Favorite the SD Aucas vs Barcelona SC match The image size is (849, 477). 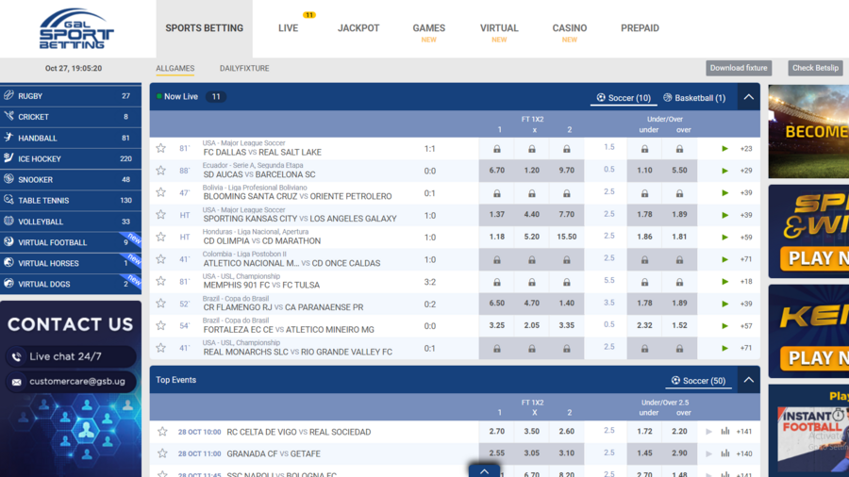point(161,171)
